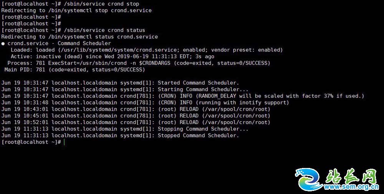Screen dimensions: 384x194
Task: Click "running with inotify support" log text
Action: (x=242, y=103)
